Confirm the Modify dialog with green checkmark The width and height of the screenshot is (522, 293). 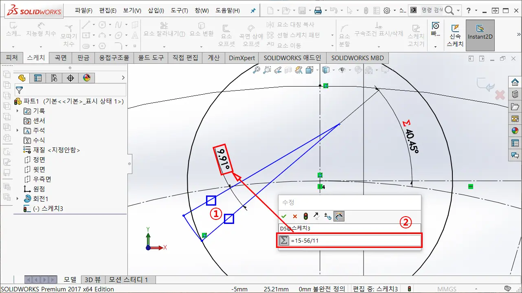[x=284, y=216]
